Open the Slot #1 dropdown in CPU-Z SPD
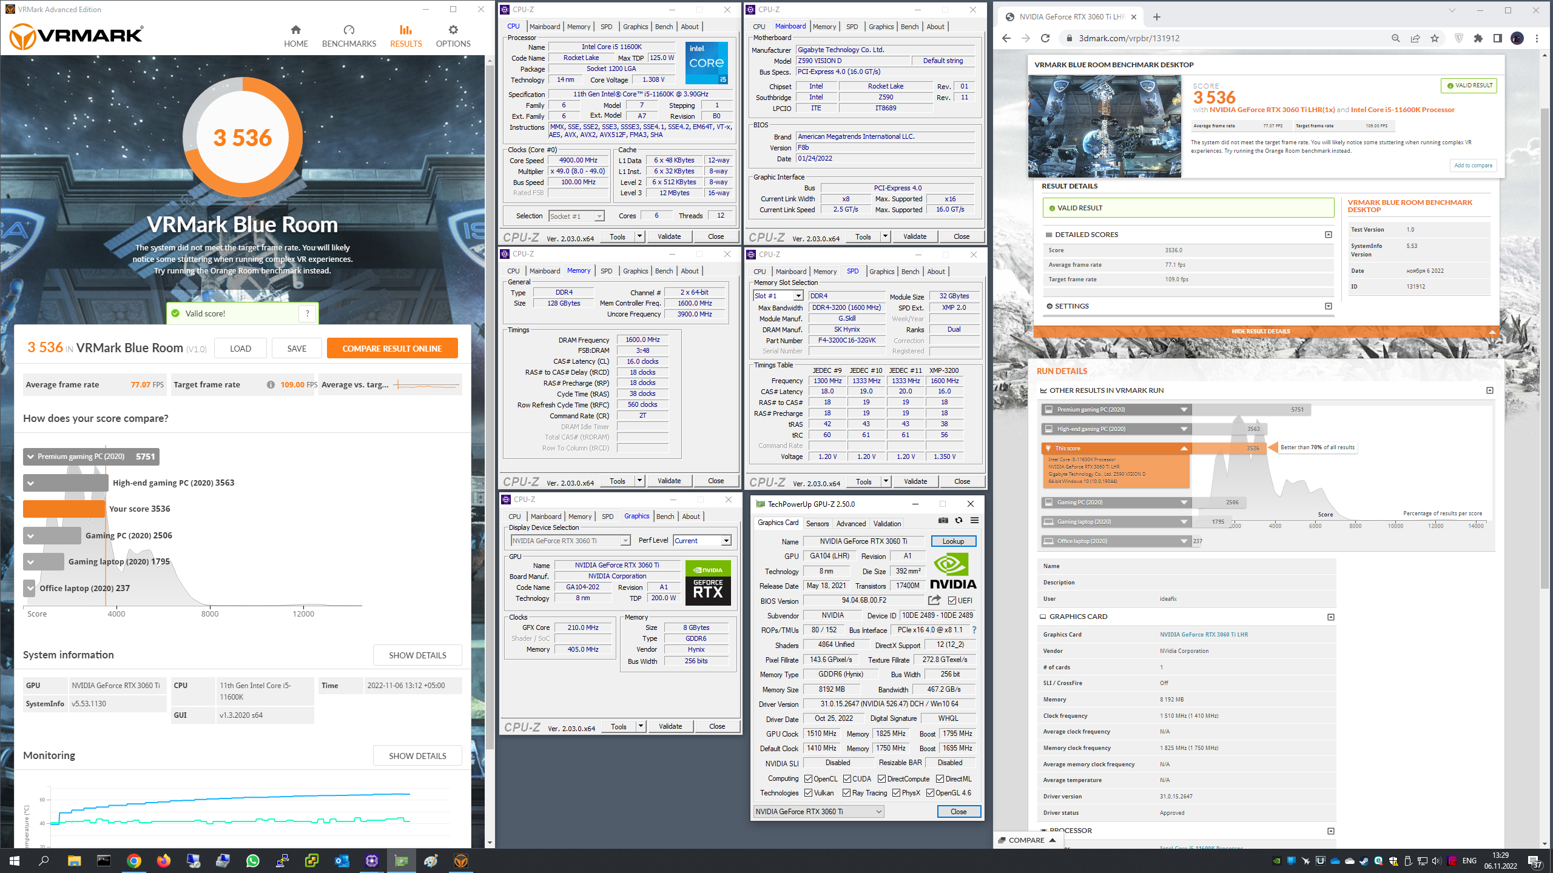1553x873 pixels. (x=778, y=296)
